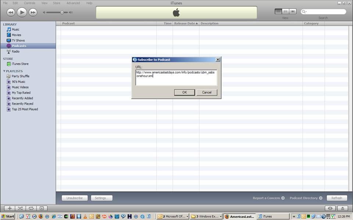Click the low-volume speaker icon
This screenshot has width=353, height=220.
(44, 12)
